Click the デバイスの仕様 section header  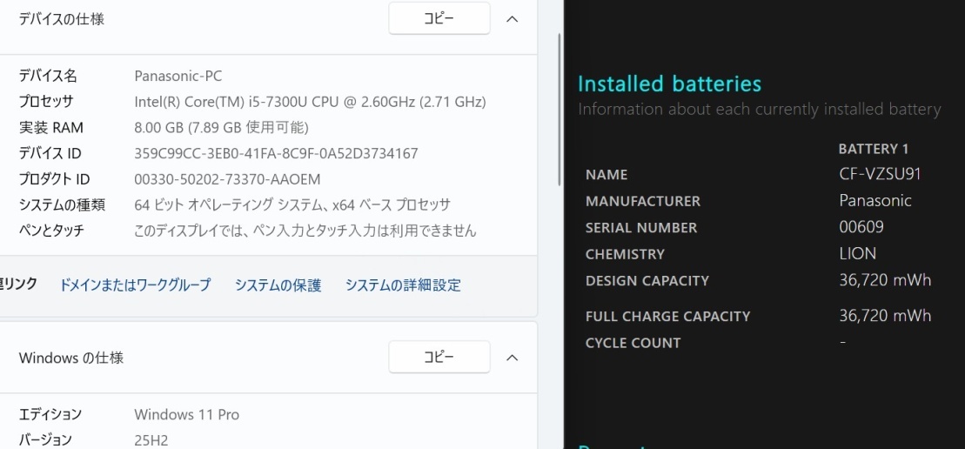click(62, 19)
